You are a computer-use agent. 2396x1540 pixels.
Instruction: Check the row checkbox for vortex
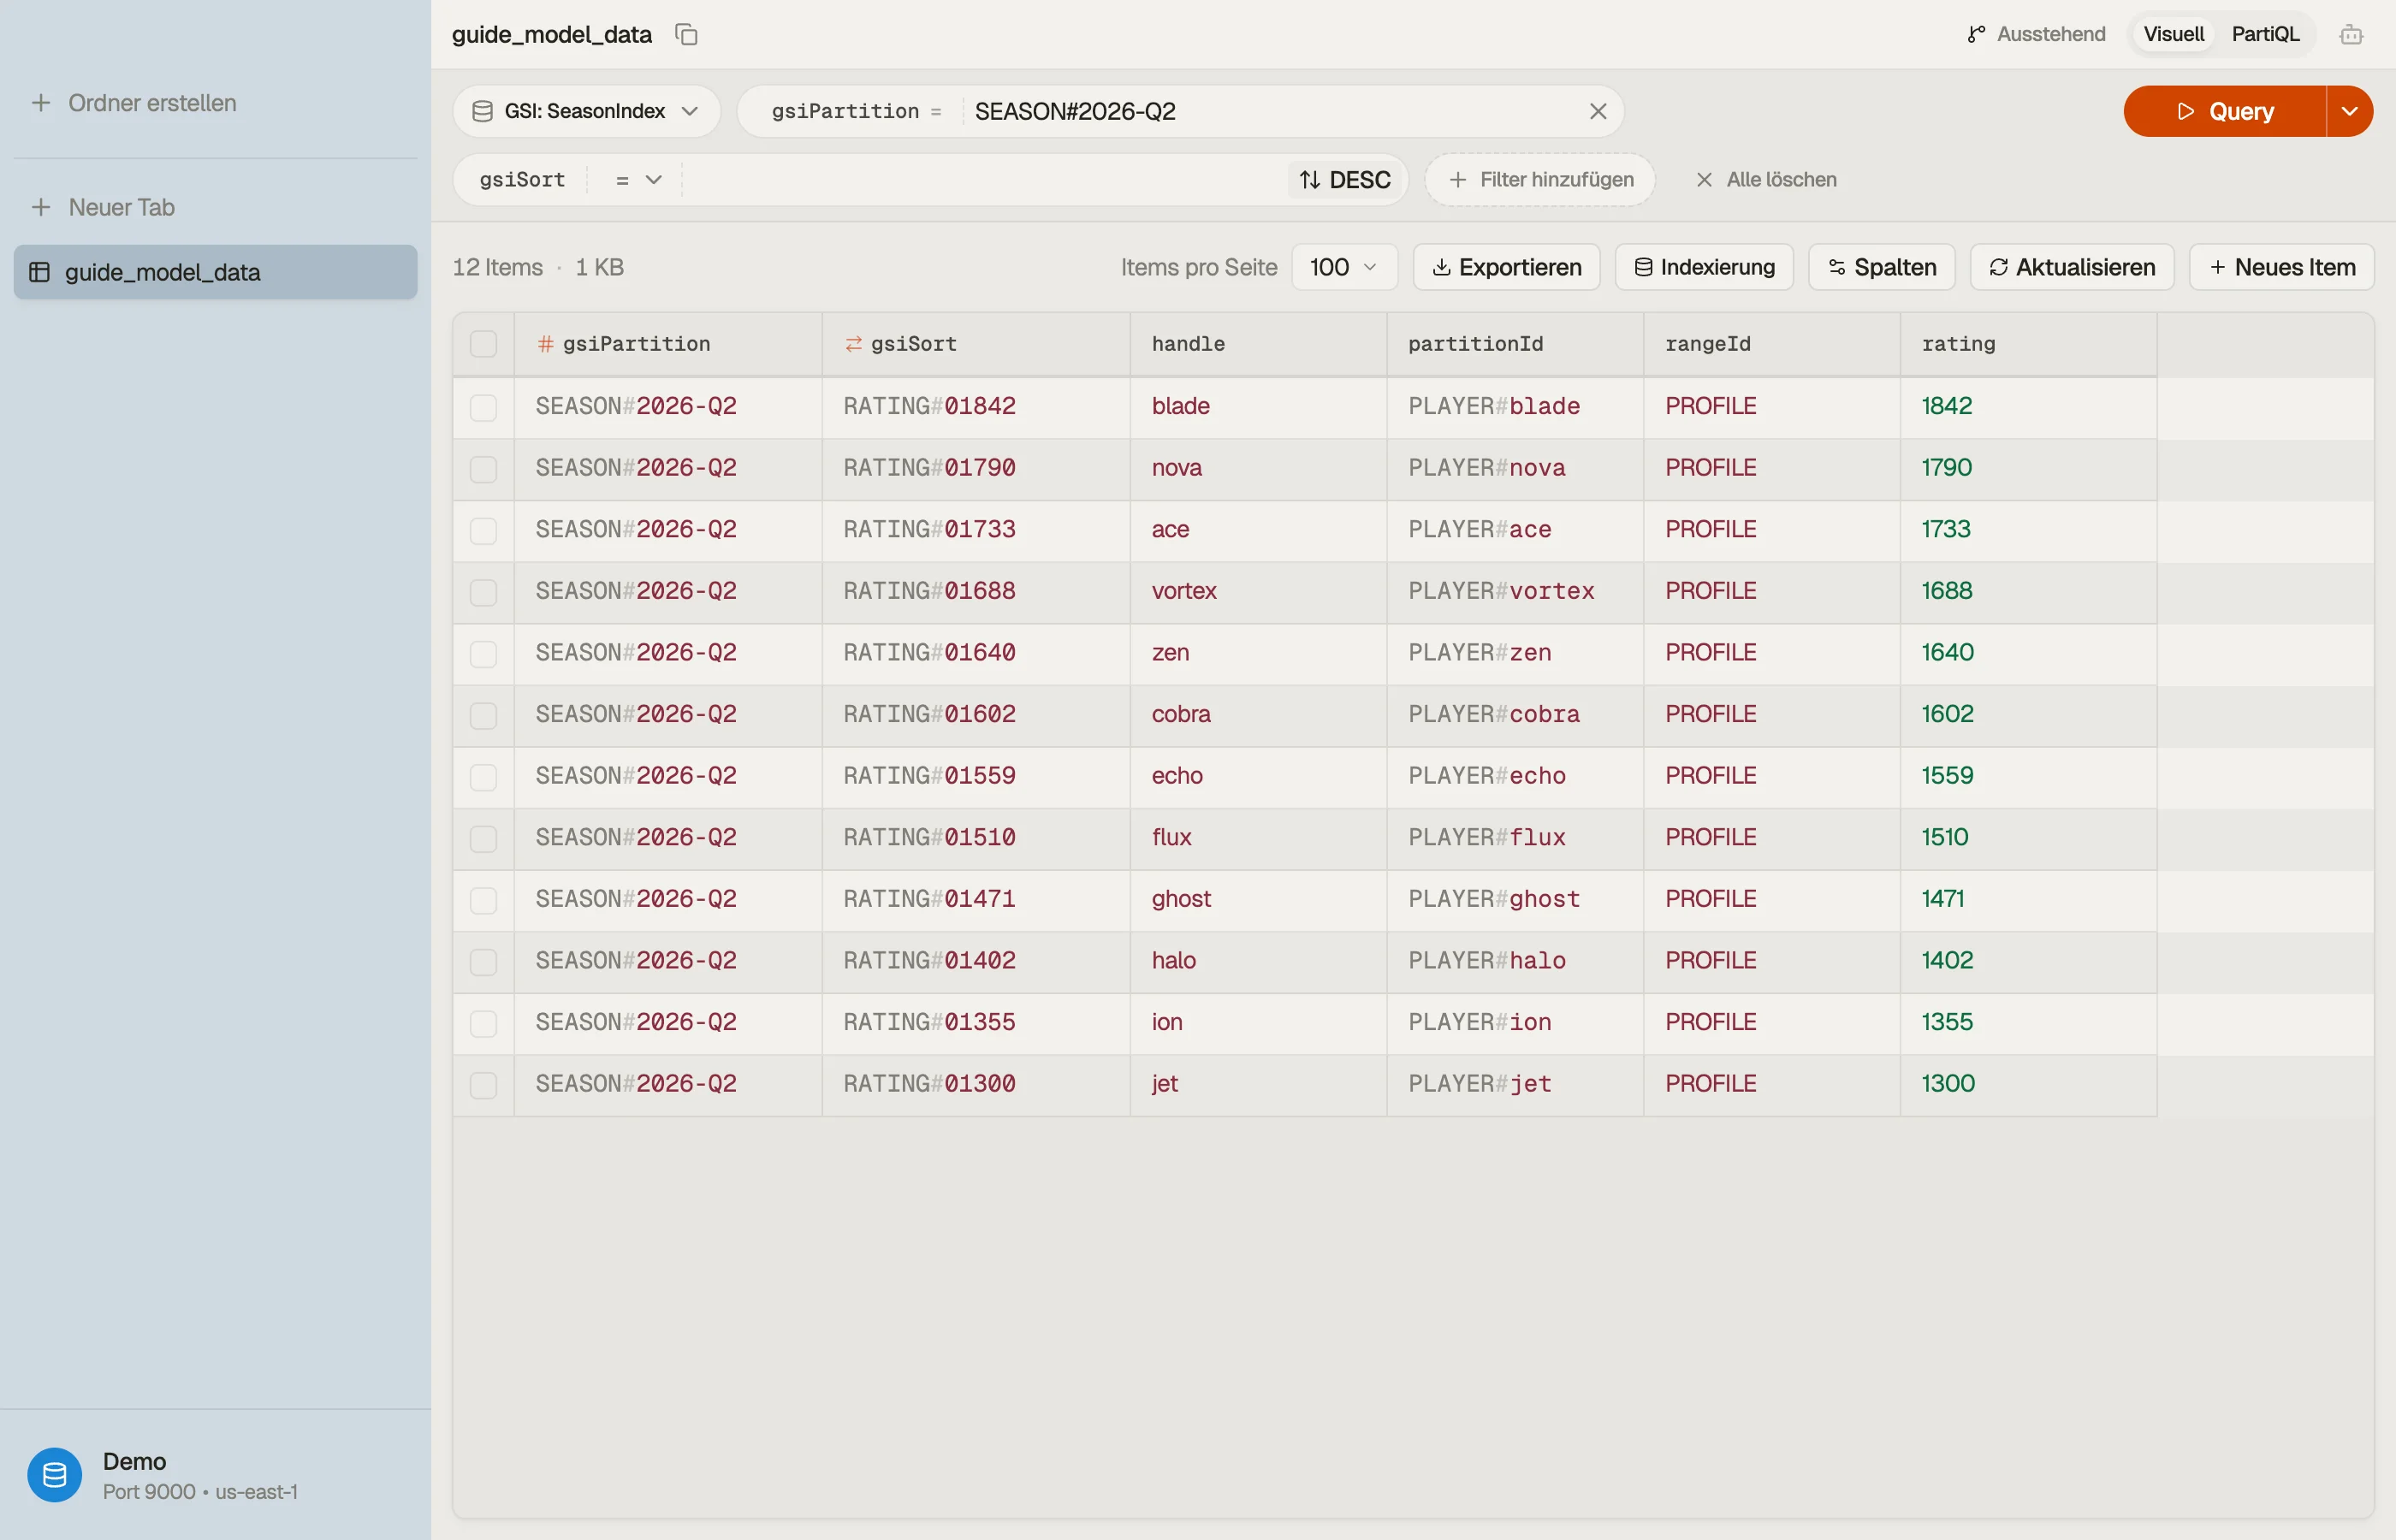[x=483, y=592]
